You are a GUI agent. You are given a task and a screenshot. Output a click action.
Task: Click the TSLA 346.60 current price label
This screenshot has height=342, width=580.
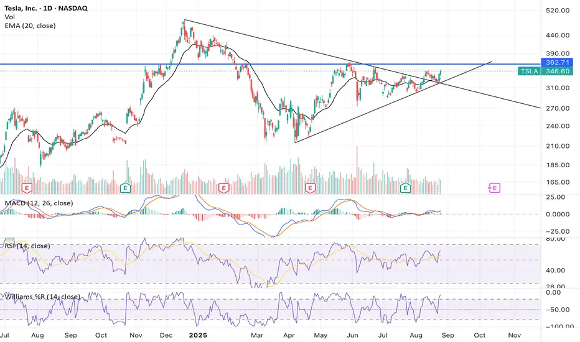pyautogui.click(x=546, y=72)
